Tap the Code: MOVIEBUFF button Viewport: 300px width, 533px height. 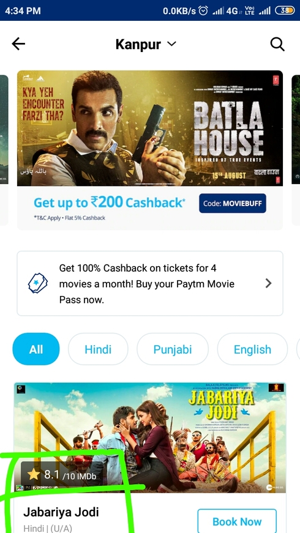click(x=233, y=203)
